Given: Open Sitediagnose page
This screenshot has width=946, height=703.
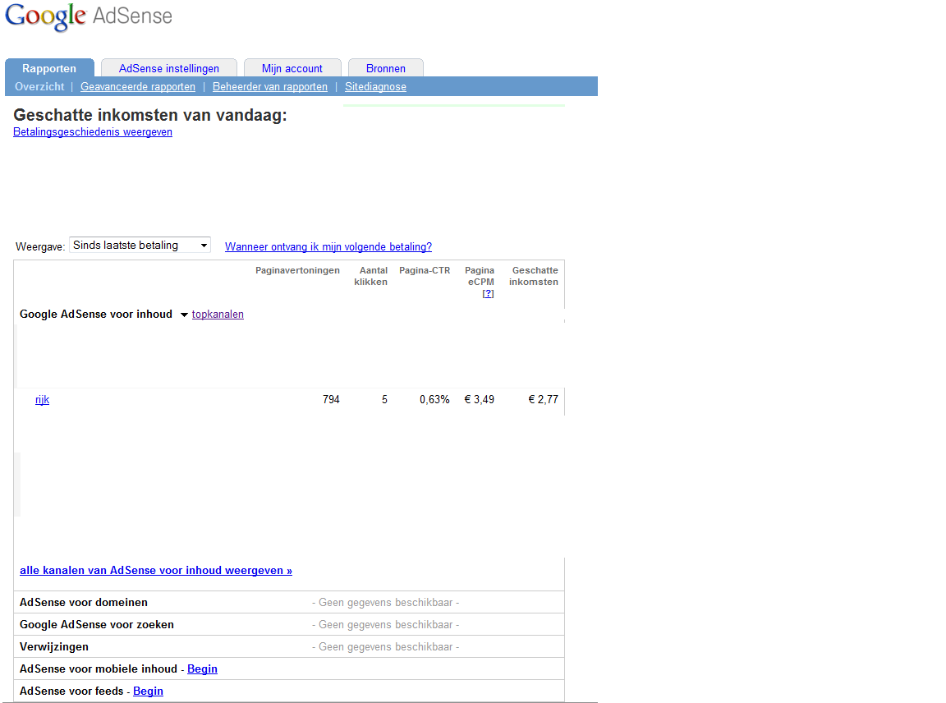Looking at the screenshot, I should 375,86.
